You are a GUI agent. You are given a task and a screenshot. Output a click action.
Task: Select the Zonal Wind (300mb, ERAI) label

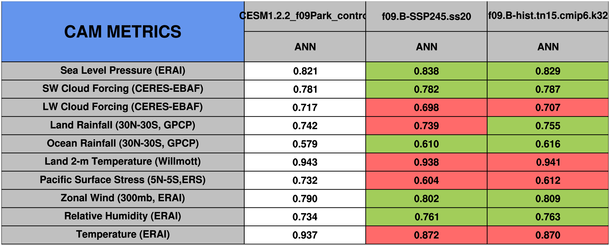point(123,198)
